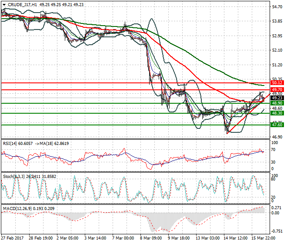The height and width of the screenshot is (243, 287).
Task: Click the MACD(12,26,9) indicator panel label
Action: click(x=16, y=209)
